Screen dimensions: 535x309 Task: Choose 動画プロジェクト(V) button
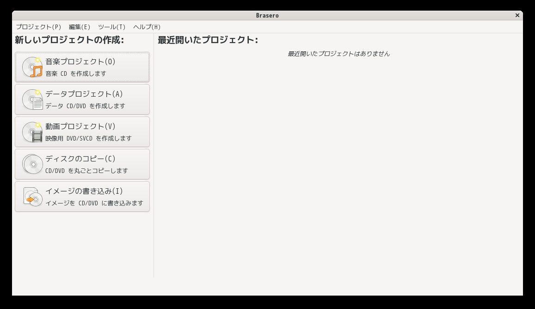pos(82,132)
